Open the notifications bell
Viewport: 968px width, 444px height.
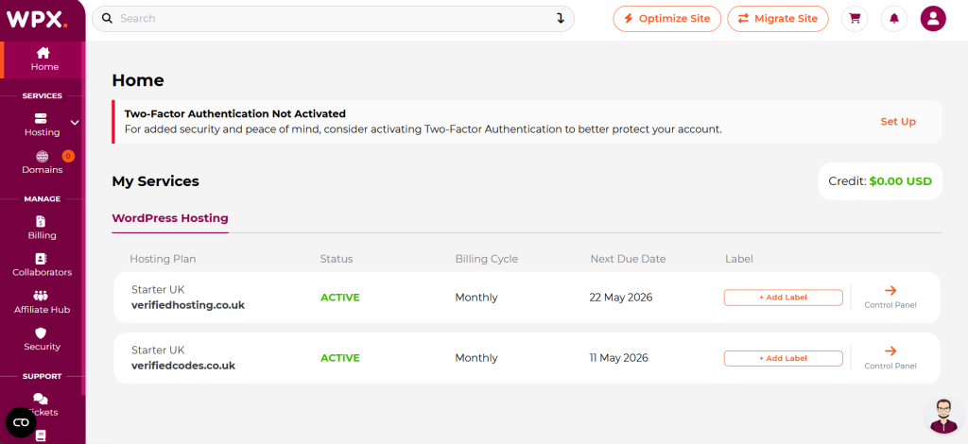(x=894, y=19)
